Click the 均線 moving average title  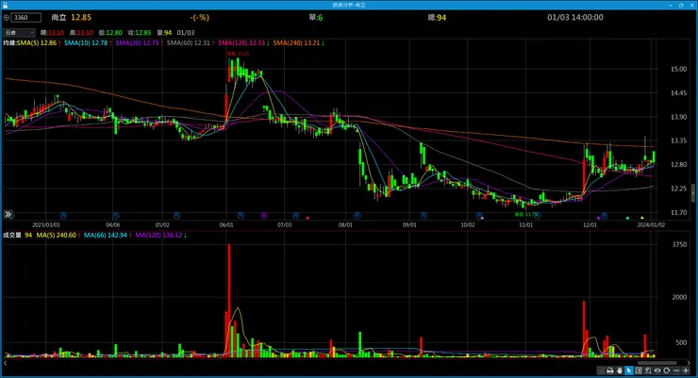coord(9,43)
